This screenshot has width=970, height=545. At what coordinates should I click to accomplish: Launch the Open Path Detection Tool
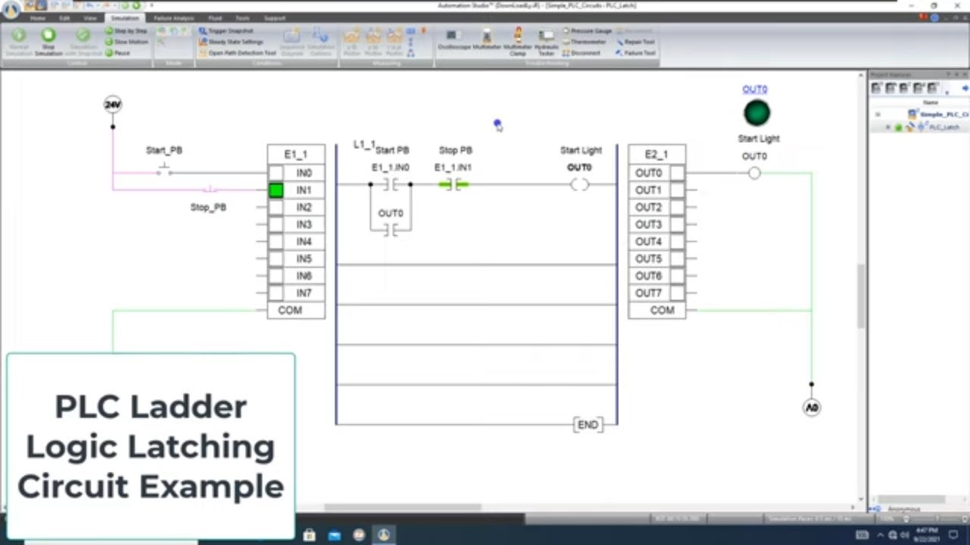(237, 53)
